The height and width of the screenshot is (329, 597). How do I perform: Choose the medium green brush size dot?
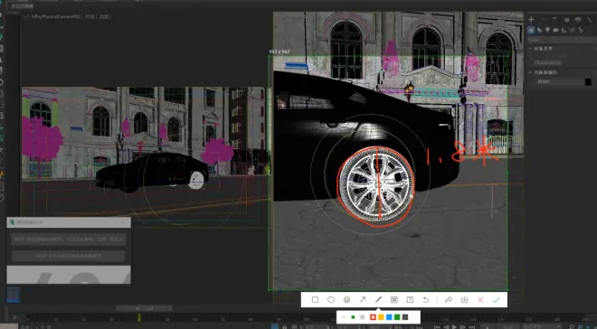353,317
